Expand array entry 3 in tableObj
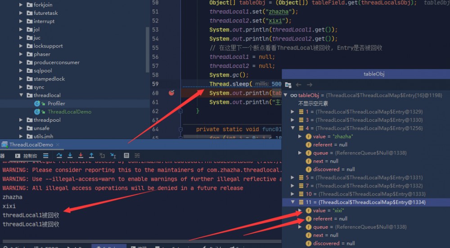Image resolution: width=450 pixels, height=248 pixels. (292, 120)
